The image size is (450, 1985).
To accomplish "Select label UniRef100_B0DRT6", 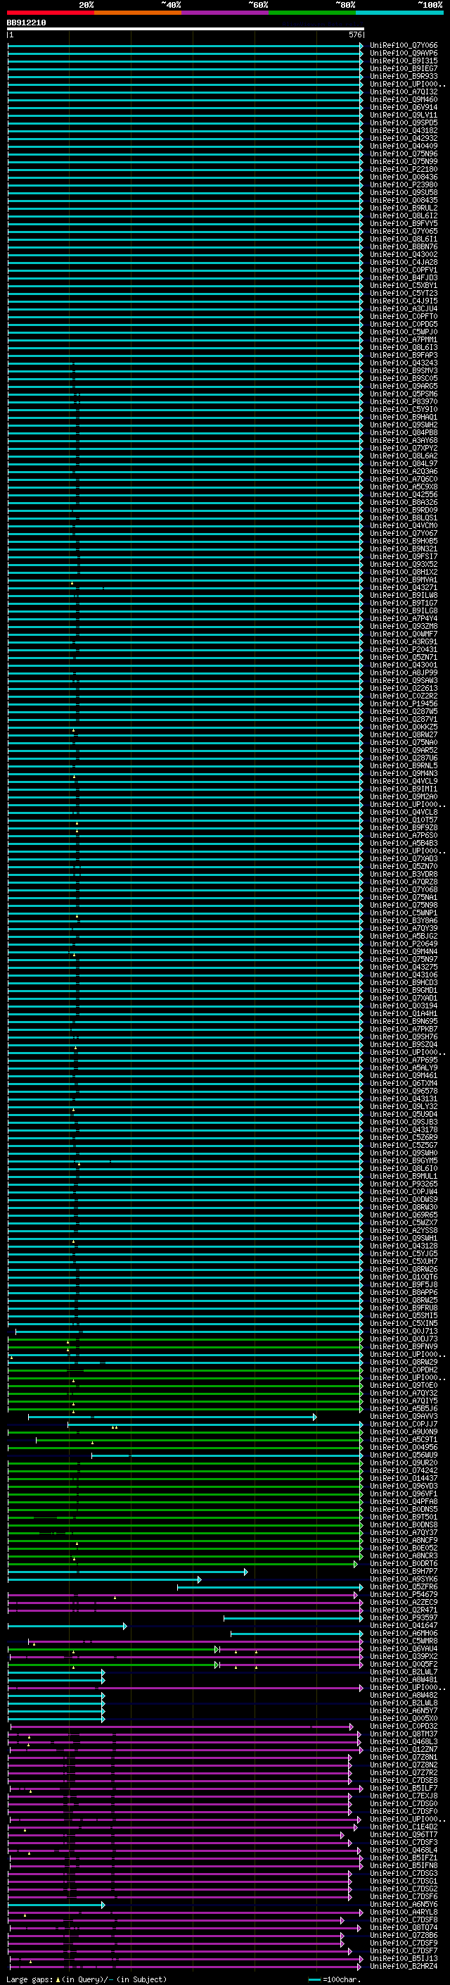I will click(404, 1563).
